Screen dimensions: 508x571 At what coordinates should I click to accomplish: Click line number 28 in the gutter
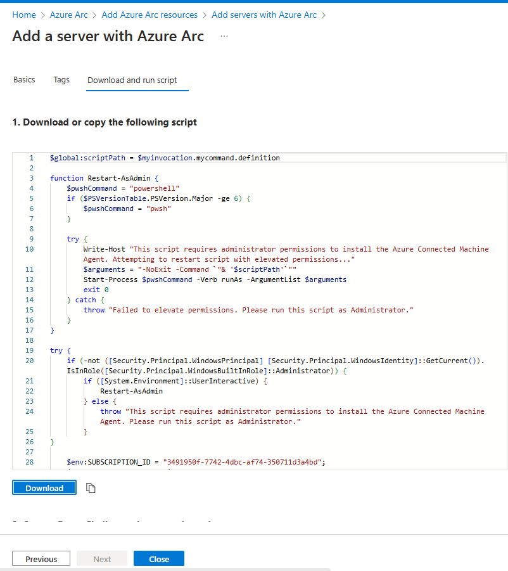click(30, 462)
